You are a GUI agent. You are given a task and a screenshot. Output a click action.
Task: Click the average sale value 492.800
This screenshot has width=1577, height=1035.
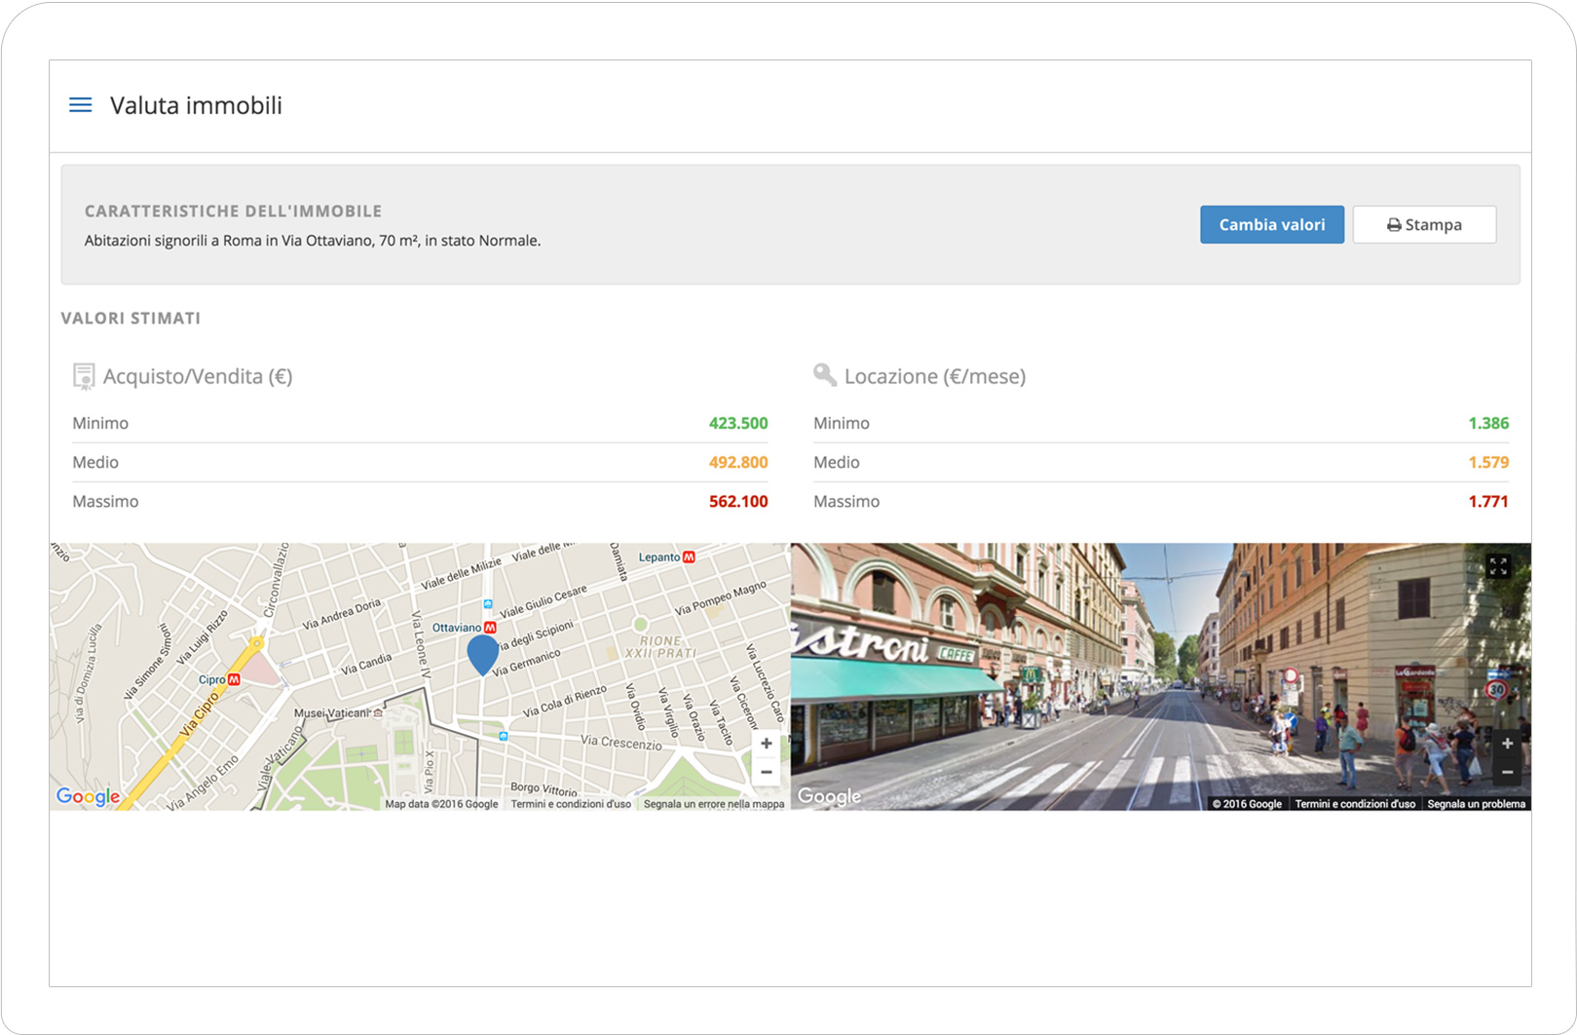pyautogui.click(x=738, y=462)
